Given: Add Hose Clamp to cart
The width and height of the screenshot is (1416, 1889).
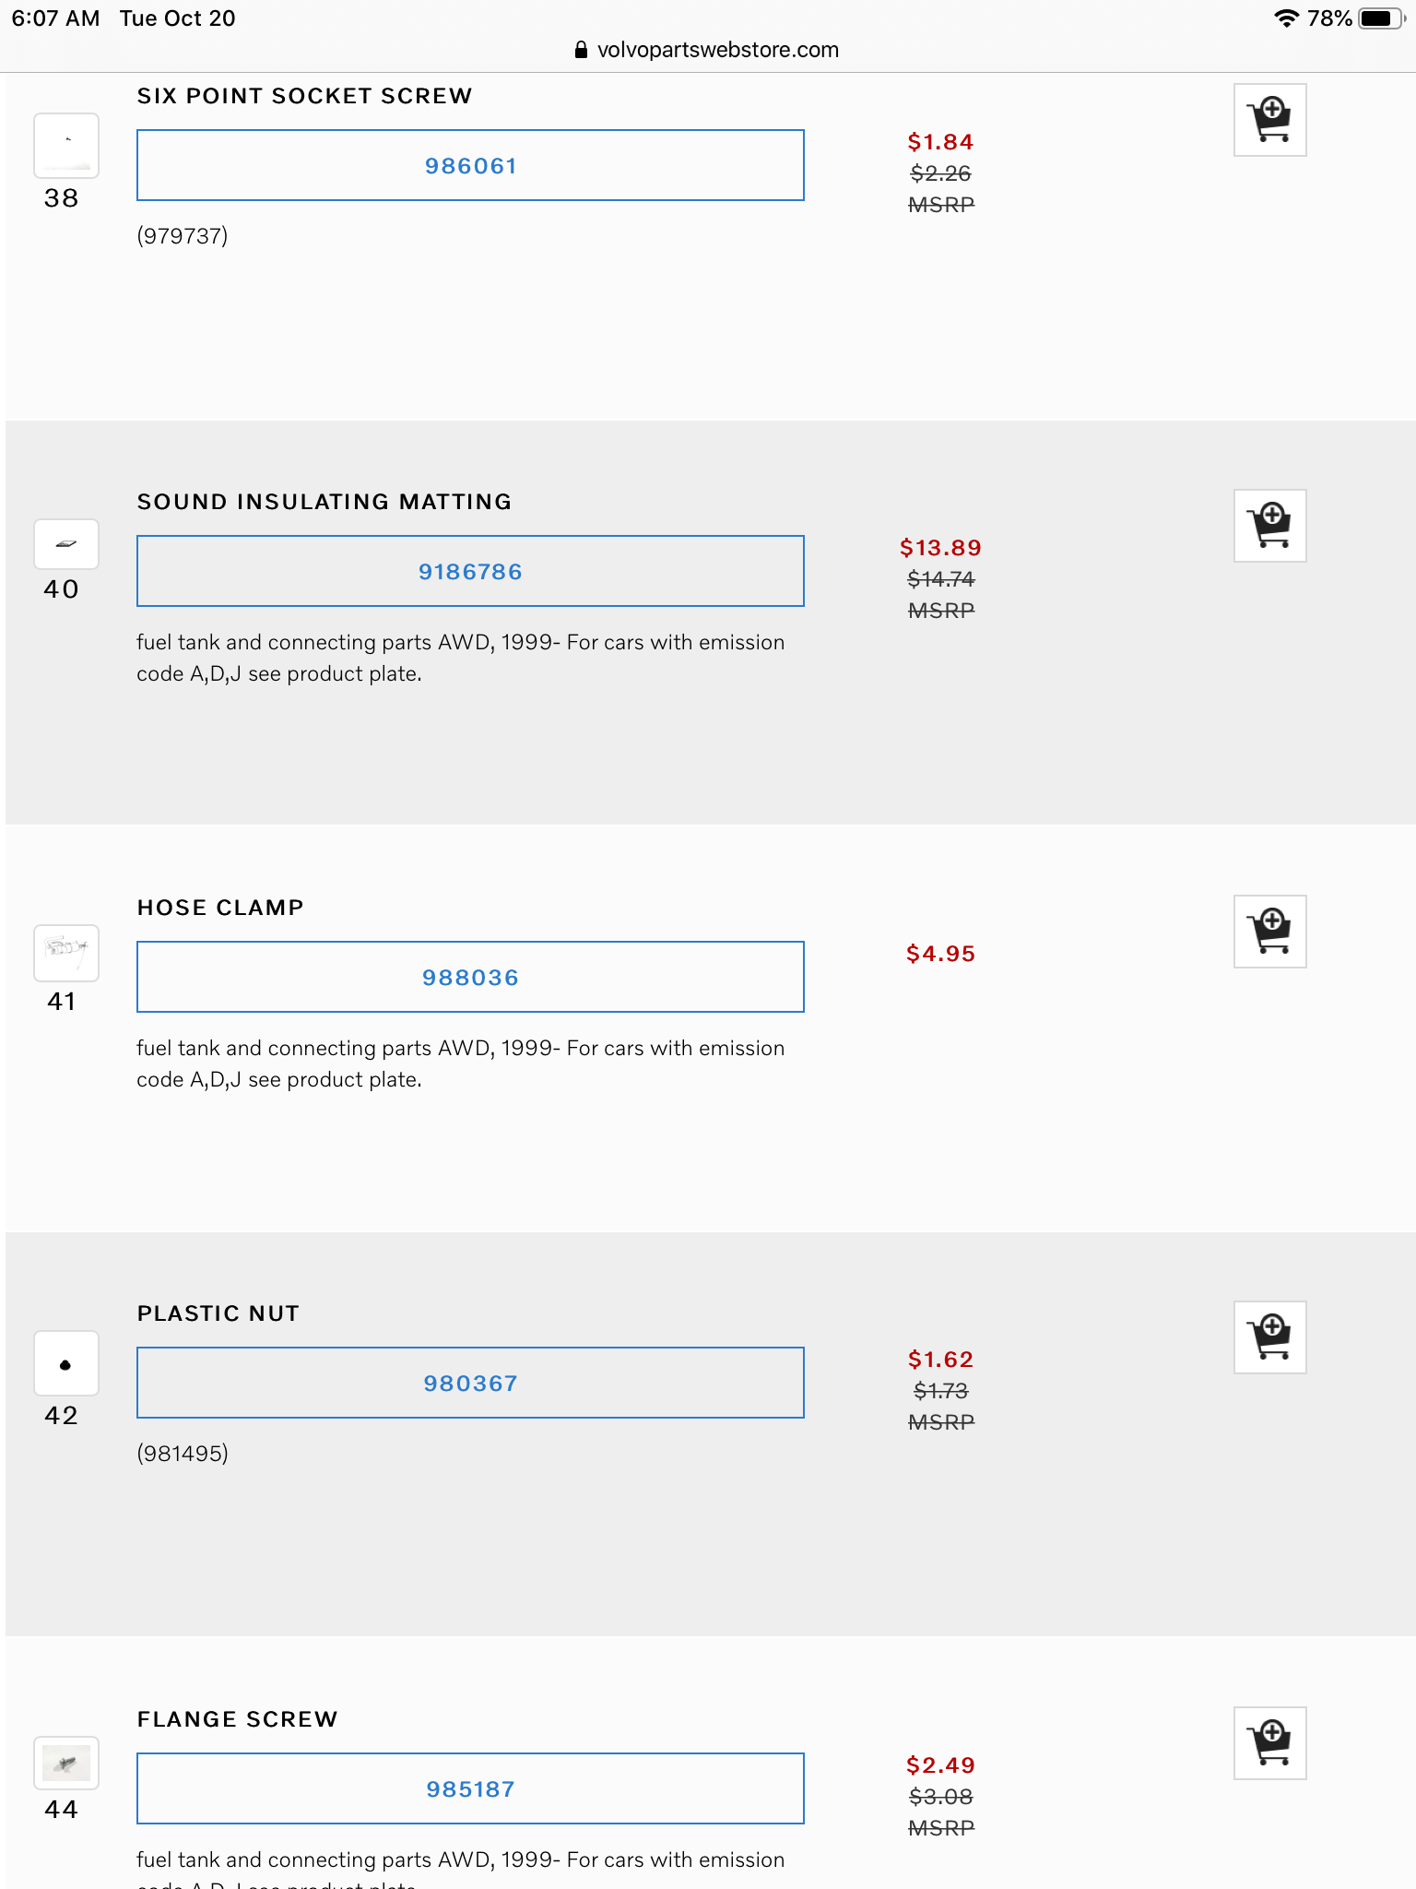Looking at the screenshot, I should click(x=1269, y=932).
